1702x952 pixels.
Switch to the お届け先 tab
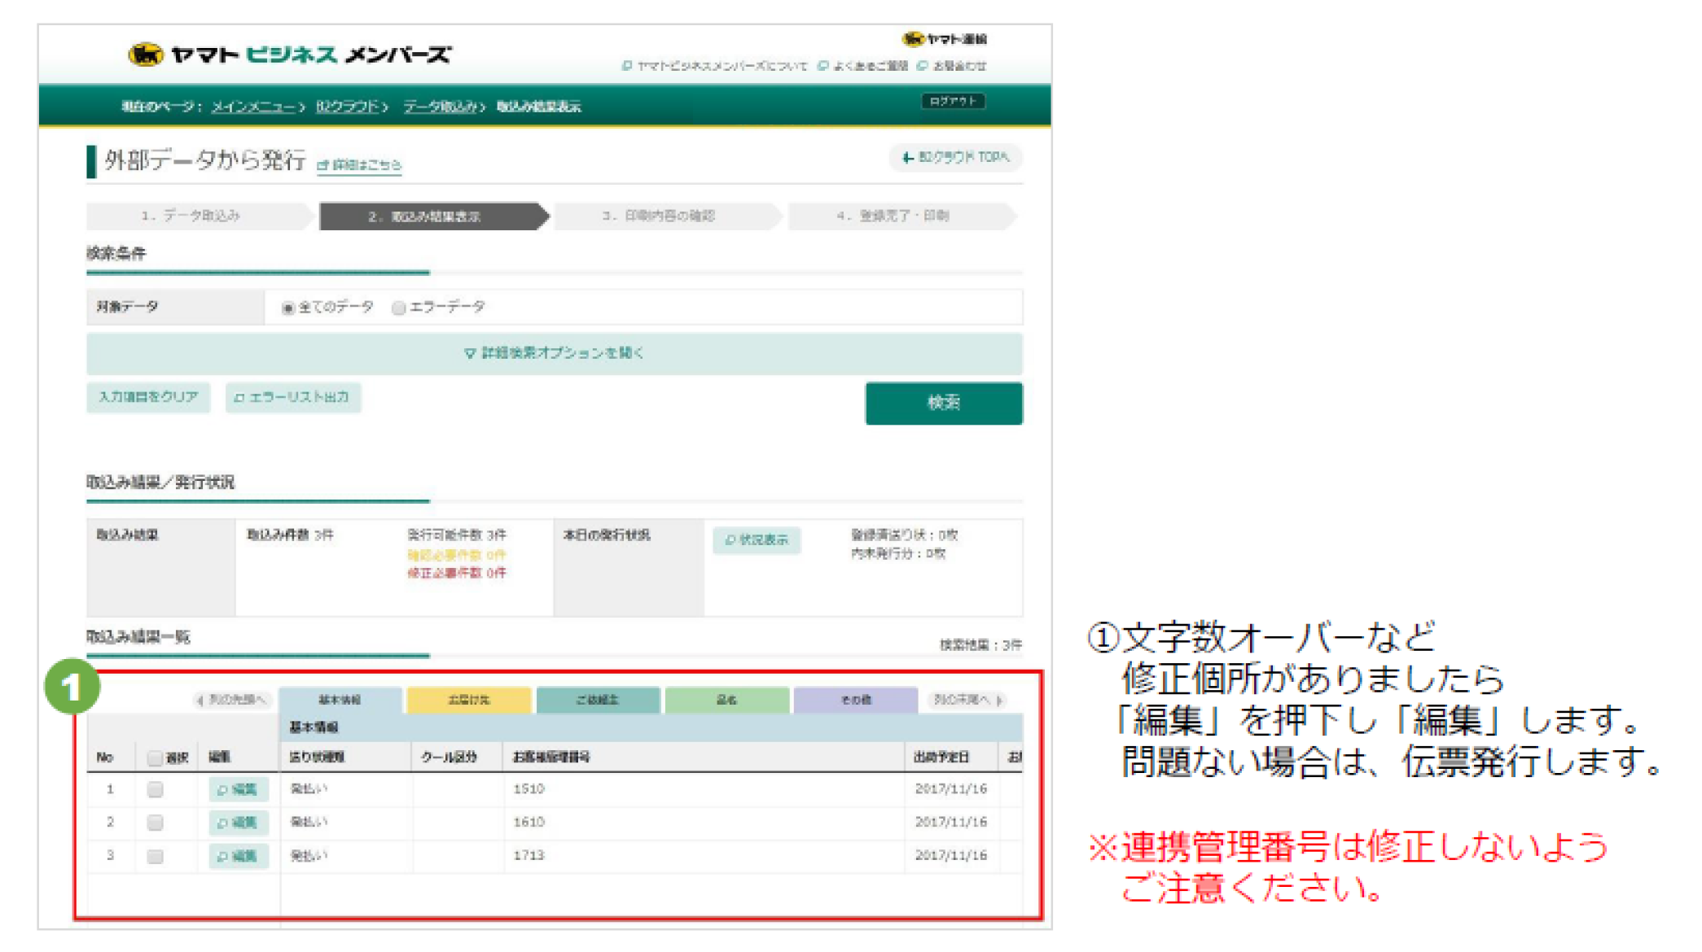[469, 700]
